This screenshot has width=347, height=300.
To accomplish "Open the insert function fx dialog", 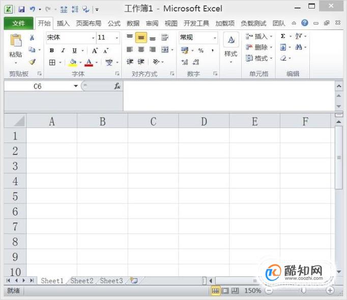I will click(x=117, y=86).
